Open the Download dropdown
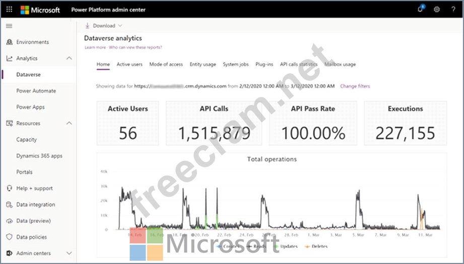Screen dimensions: 464x264 coord(101,26)
